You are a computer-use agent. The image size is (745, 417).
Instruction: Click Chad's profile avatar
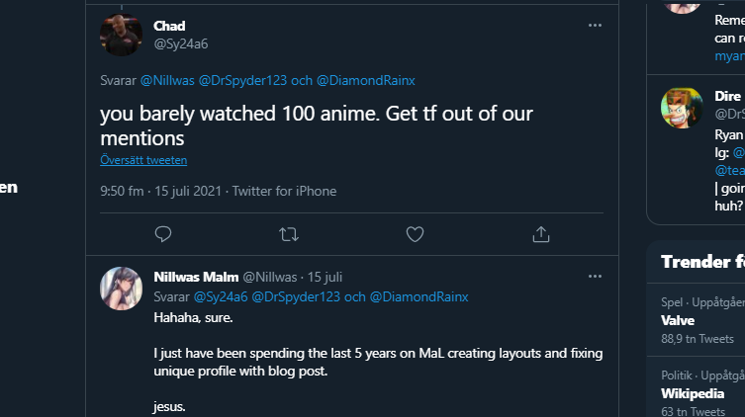[121, 36]
